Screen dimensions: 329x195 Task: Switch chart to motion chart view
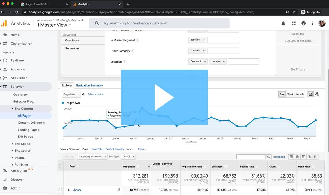[317, 94]
